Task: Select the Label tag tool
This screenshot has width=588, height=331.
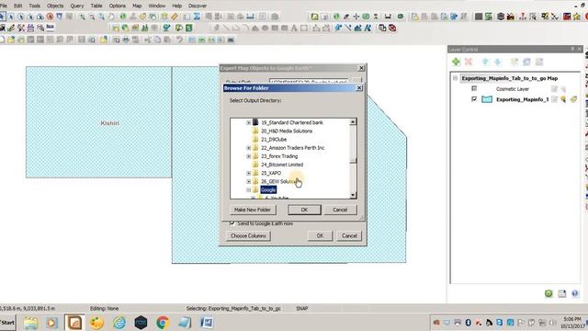Action: pyautogui.click(x=143, y=17)
